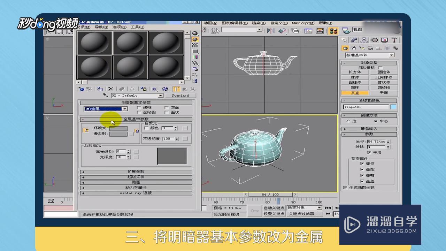Open the Motion panel tab icon

tap(375, 40)
